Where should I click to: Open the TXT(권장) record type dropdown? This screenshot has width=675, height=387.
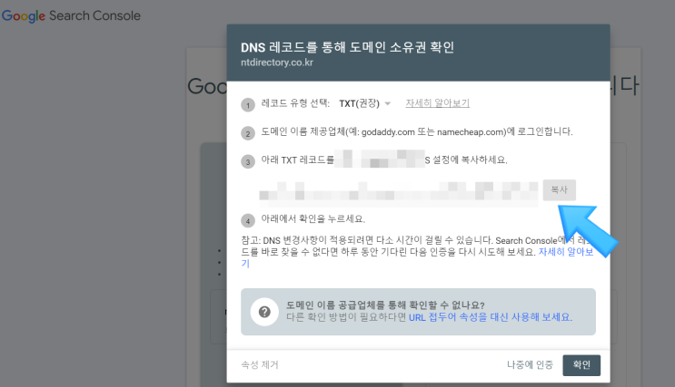(364, 103)
